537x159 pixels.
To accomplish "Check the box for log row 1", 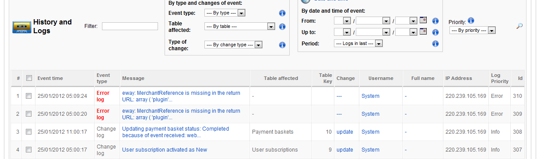I will [x=28, y=96].
